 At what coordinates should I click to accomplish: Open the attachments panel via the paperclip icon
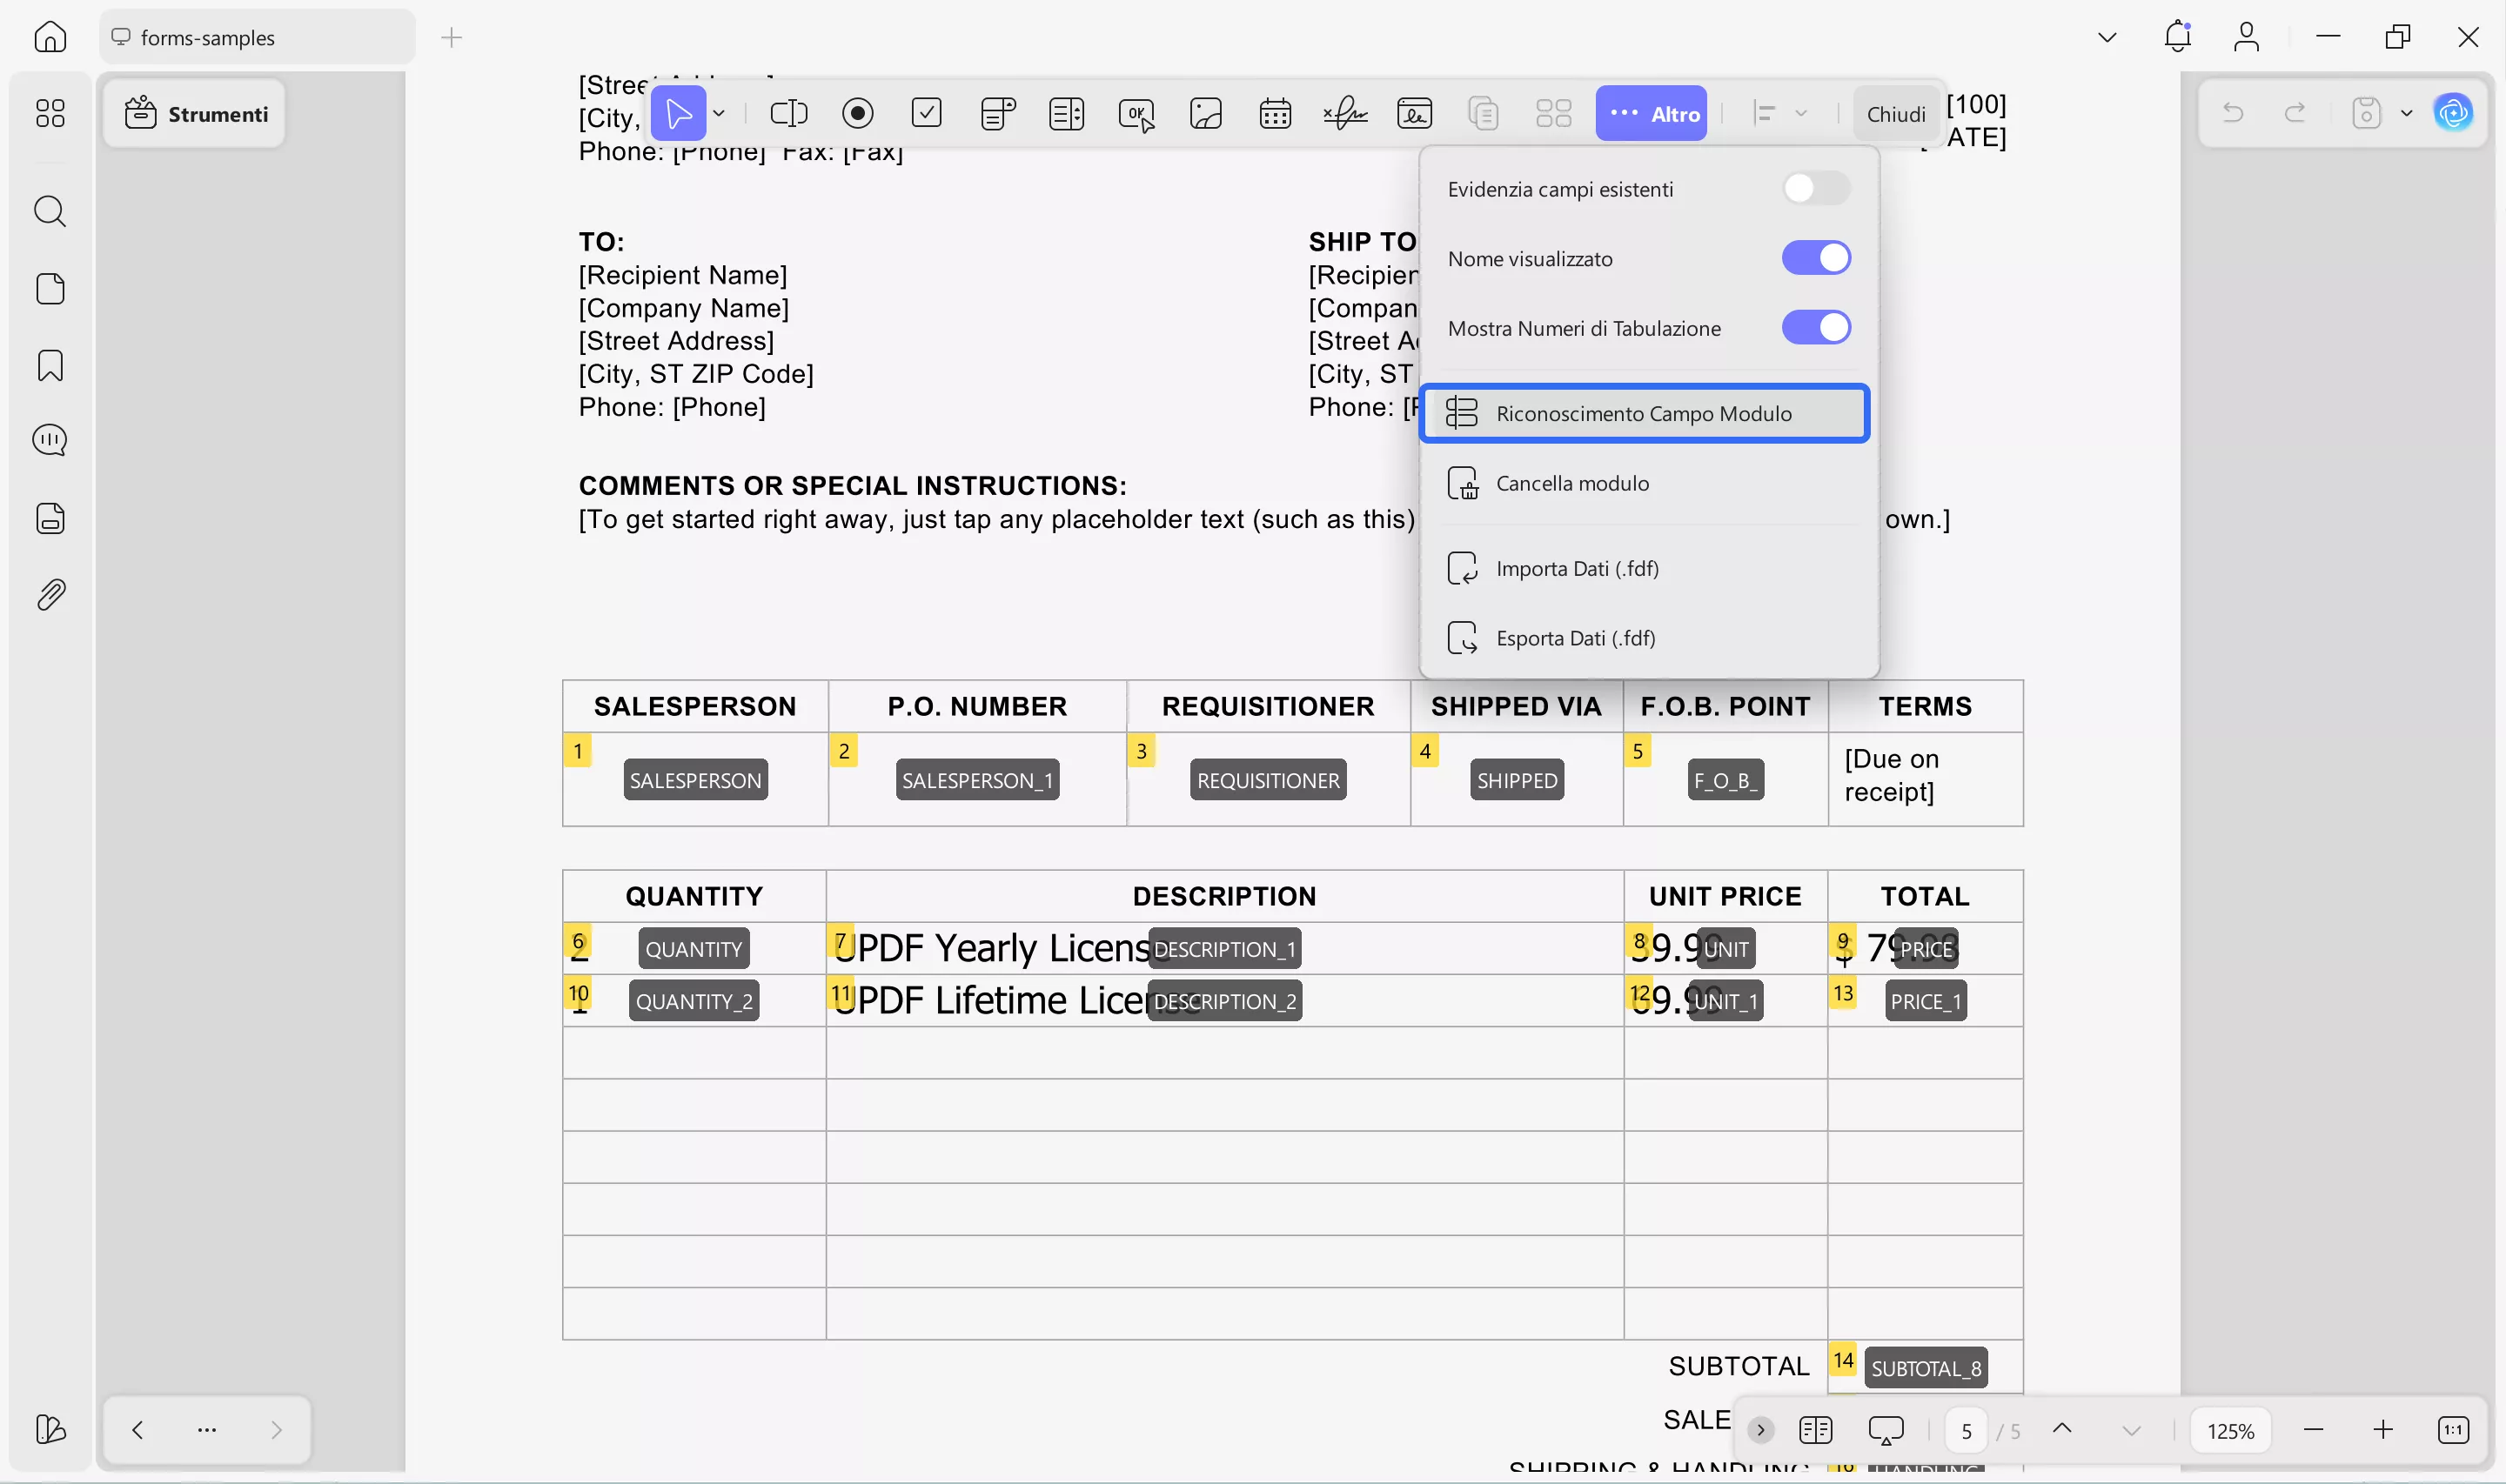point(49,594)
